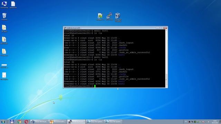Screen dimensions: 221x124
Task: Open PuTTY window system menu icon
Action: [x=65, y=28]
